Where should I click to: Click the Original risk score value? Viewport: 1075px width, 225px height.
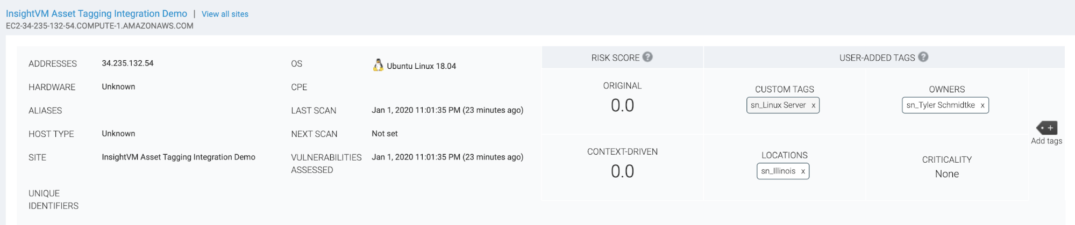[622, 106]
